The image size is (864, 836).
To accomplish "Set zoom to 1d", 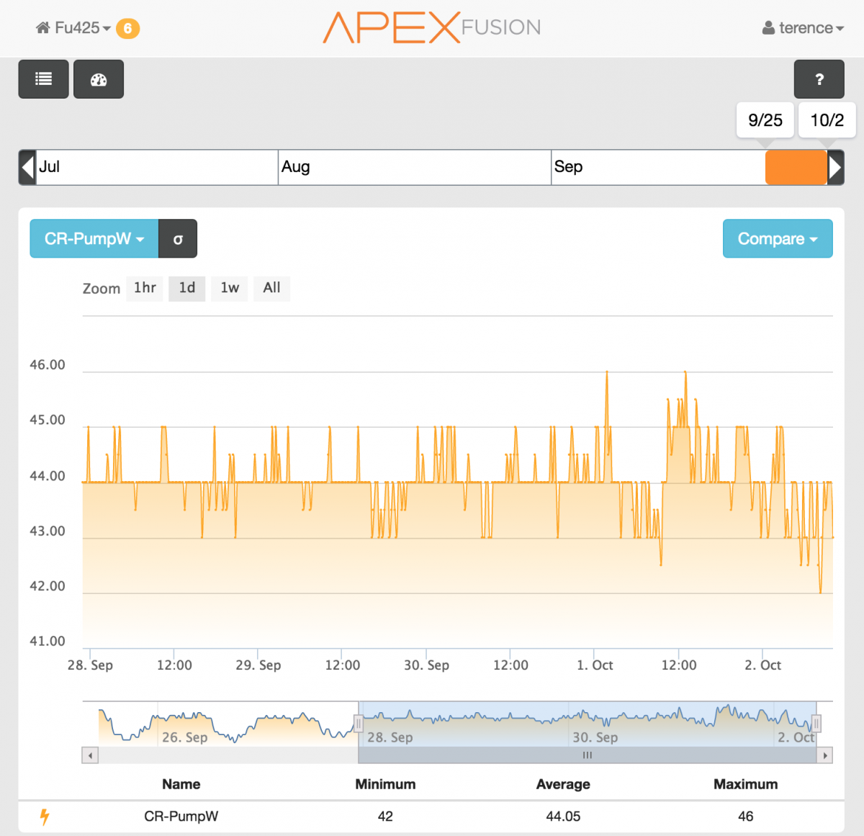I will (187, 288).
